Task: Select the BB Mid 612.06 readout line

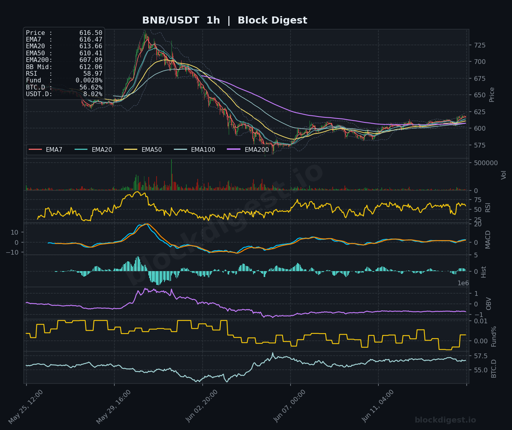Action: pos(64,67)
